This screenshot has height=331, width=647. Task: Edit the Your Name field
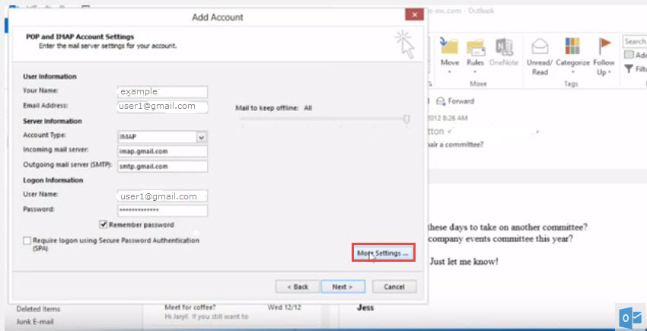(x=163, y=91)
